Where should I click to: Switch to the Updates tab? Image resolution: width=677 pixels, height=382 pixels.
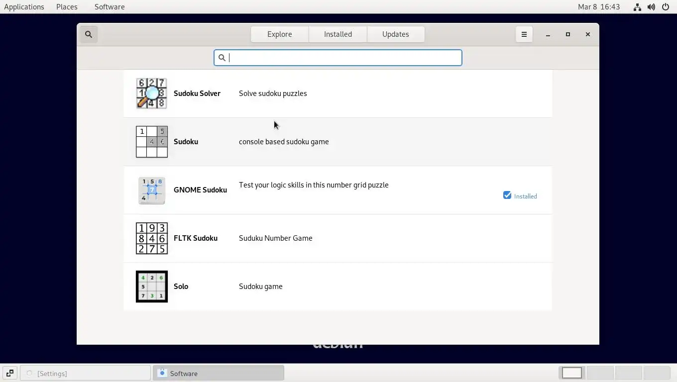[396, 34]
